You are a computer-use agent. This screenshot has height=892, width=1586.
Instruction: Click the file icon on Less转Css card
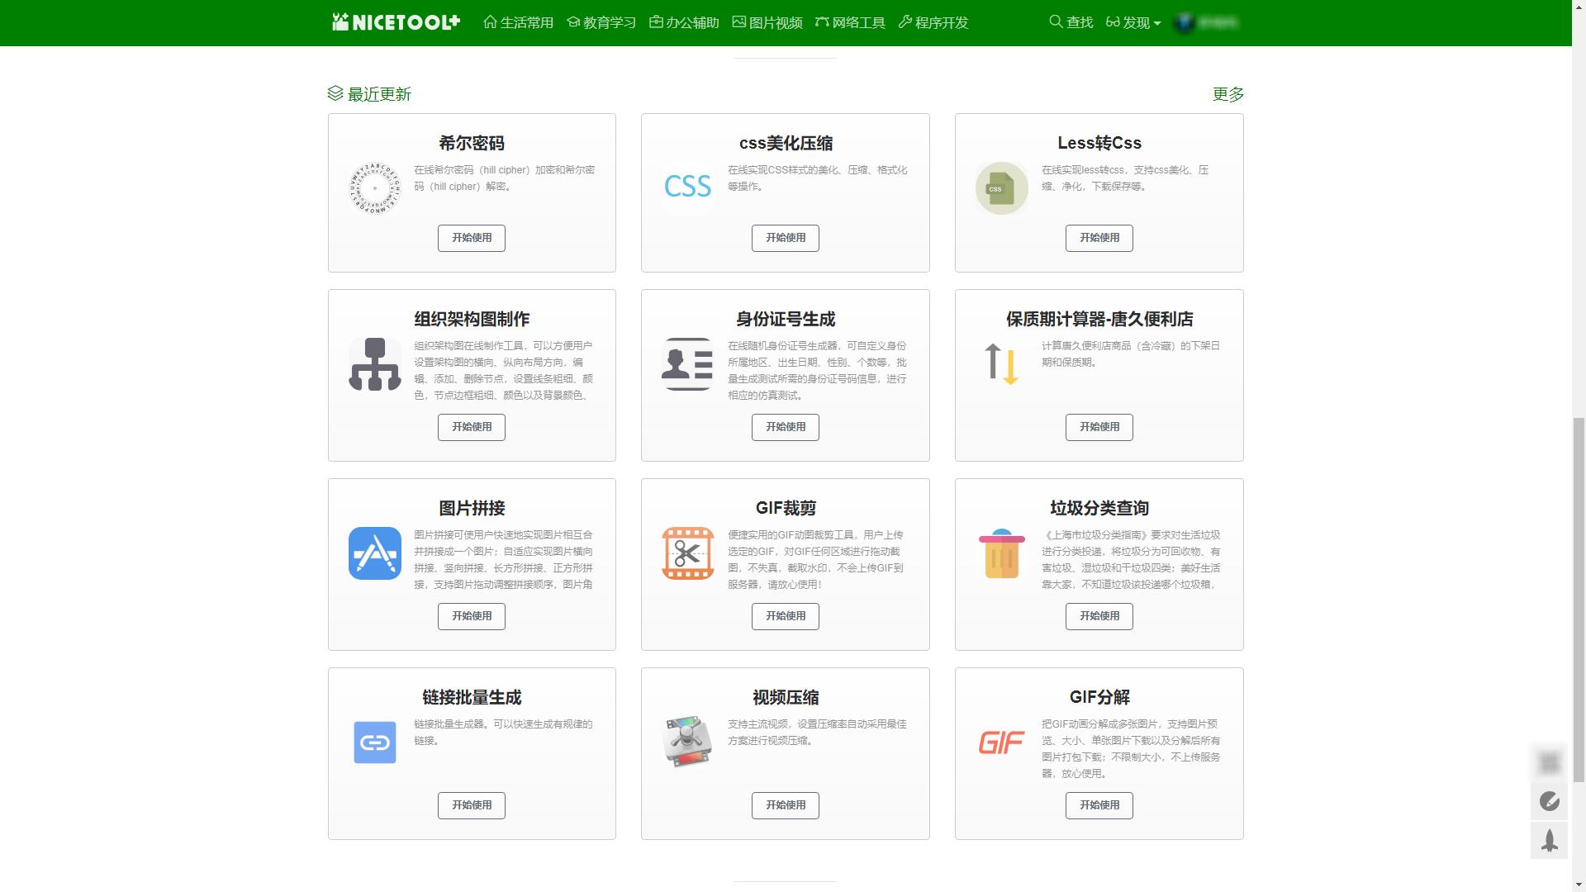(x=1000, y=187)
